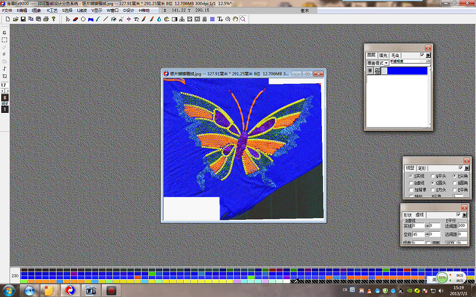
Task: Select the arrow pointer tool
Action: [x=68, y=19]
